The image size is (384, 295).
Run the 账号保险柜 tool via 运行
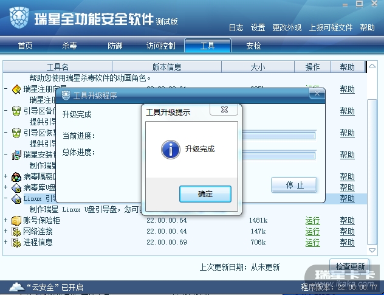312,221
